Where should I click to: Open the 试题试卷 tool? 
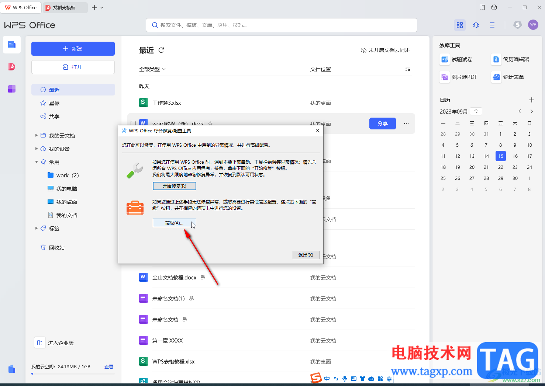(456, 59)
